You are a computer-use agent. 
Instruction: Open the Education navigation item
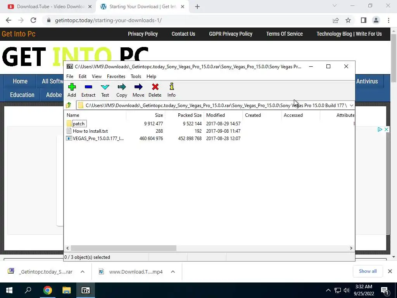[22, 95]
